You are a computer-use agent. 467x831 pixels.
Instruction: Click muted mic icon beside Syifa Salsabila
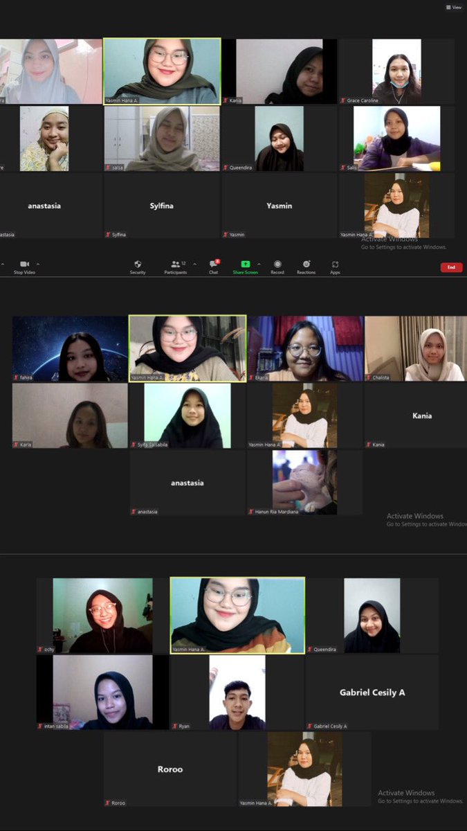point(134,445)
